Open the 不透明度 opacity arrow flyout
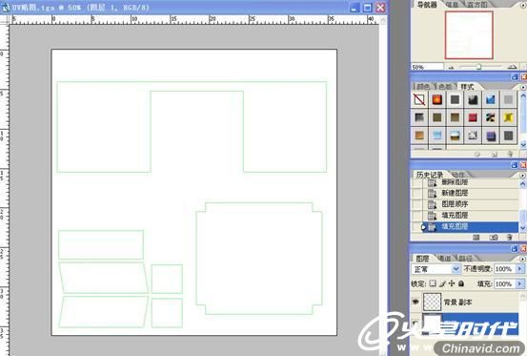The image size is (527, 356). click(520, 269)
